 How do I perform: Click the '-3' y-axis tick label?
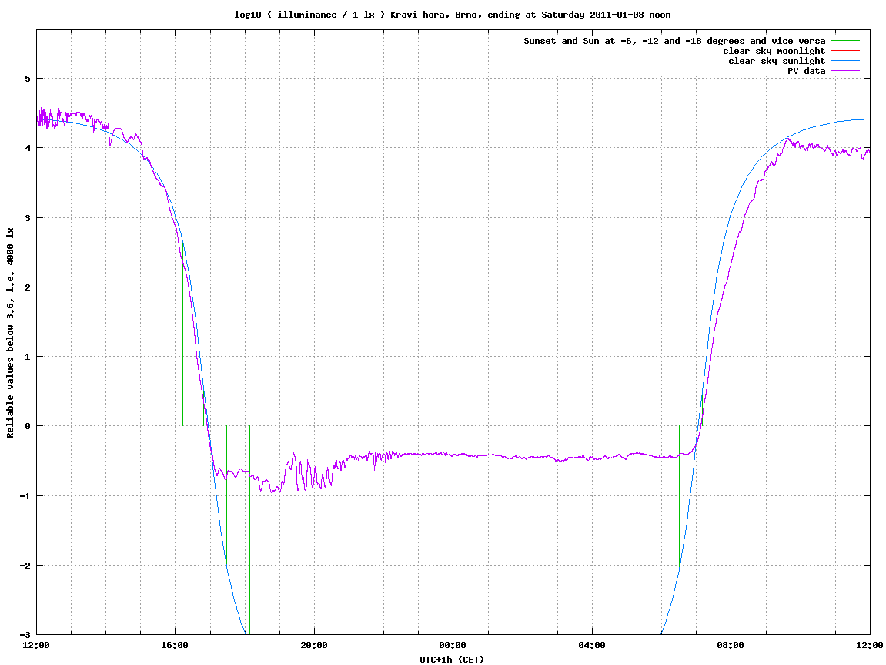click(x=25, y=635)
